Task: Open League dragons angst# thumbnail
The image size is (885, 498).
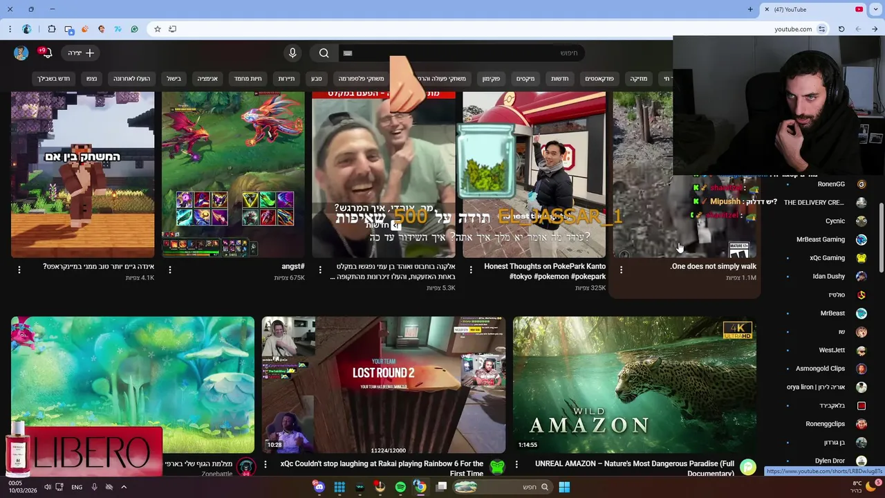Action: (233, 174)
